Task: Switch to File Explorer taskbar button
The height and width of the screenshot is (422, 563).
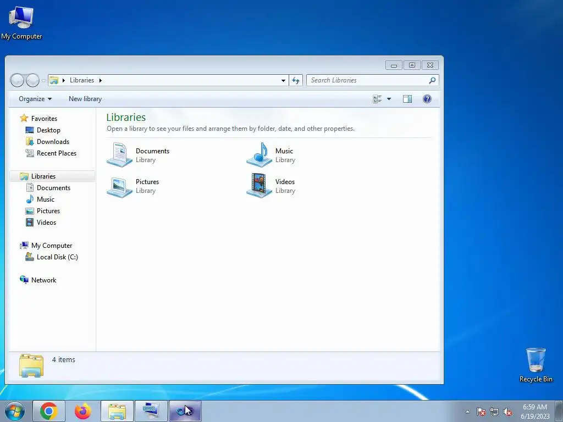Action: tap(117, 411)
